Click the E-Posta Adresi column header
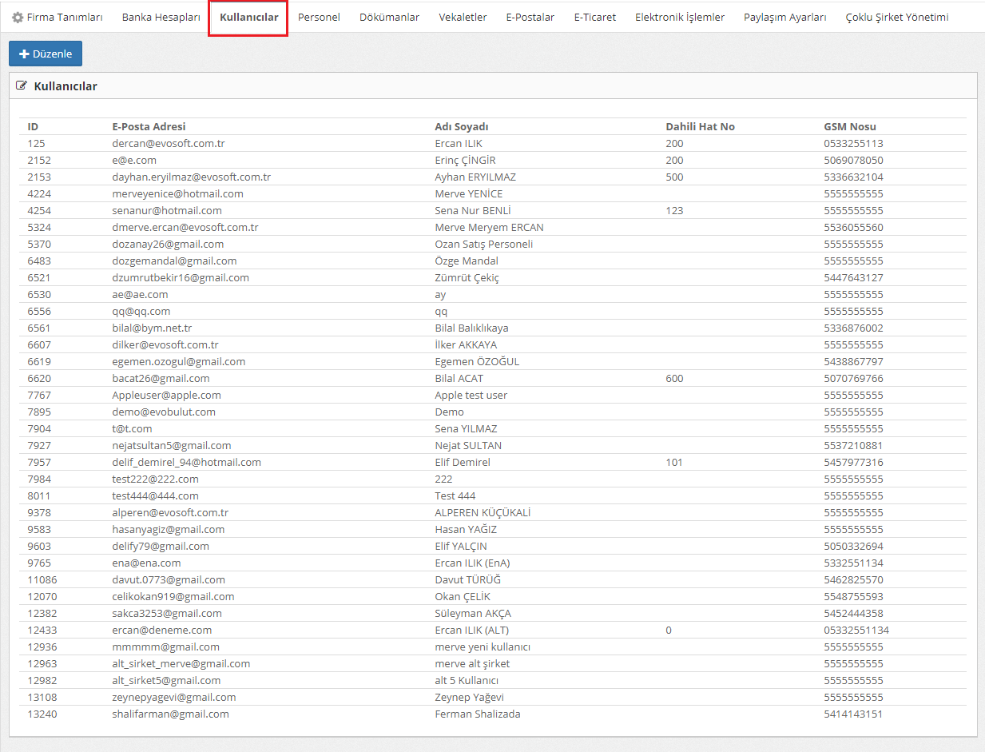 click(149, 126)
